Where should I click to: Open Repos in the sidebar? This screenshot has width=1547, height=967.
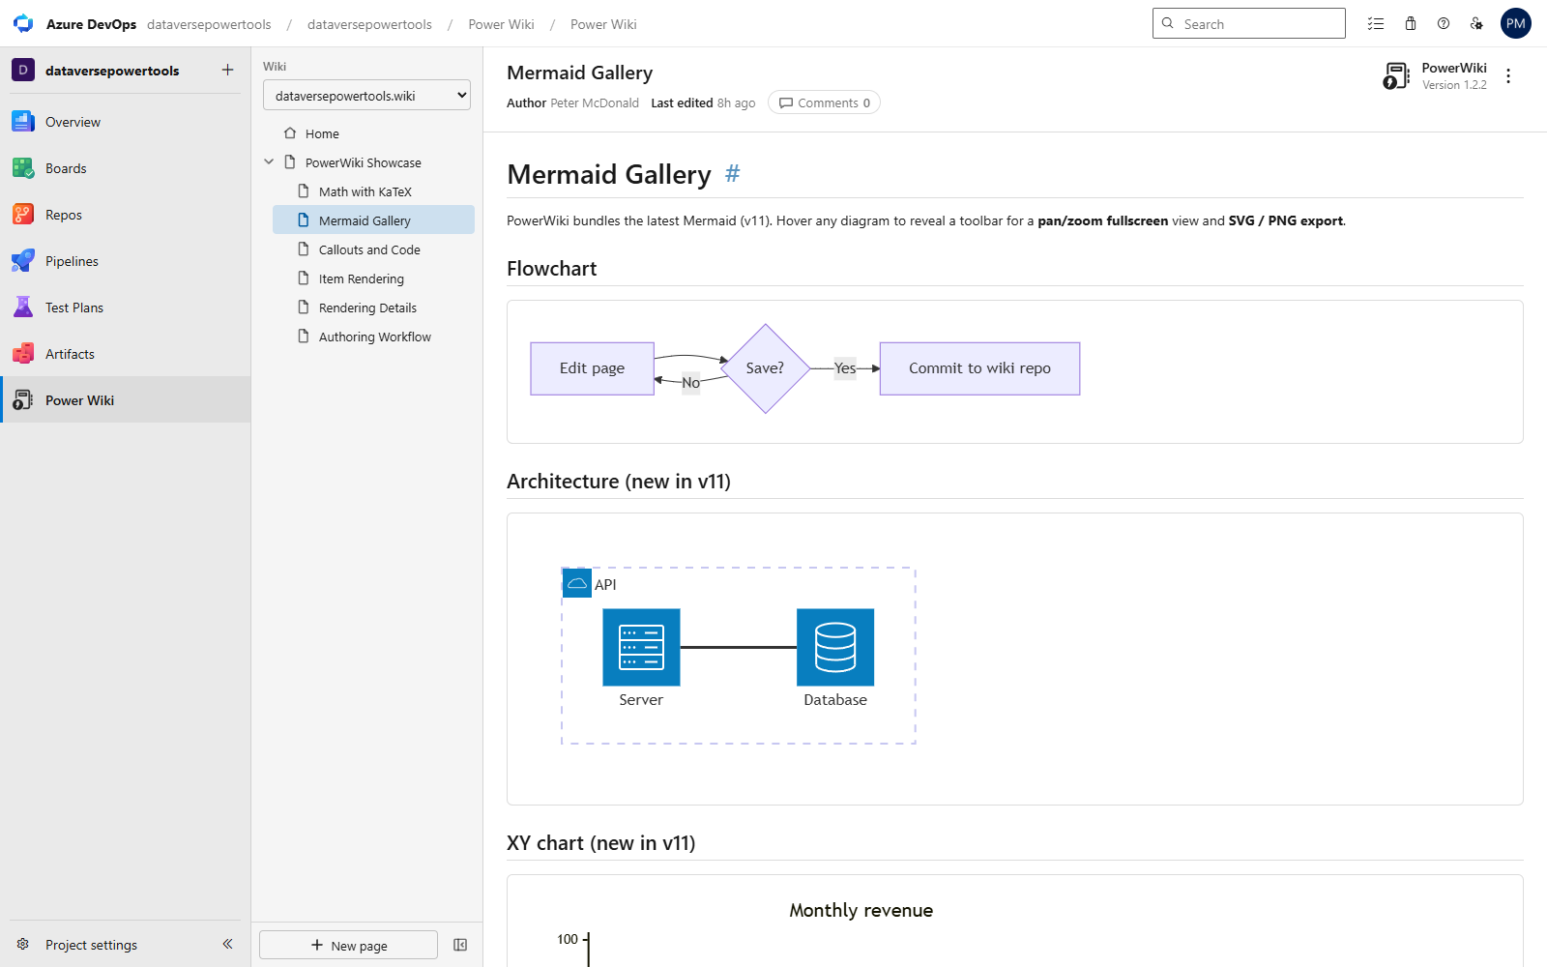click(x=126, y=215)
